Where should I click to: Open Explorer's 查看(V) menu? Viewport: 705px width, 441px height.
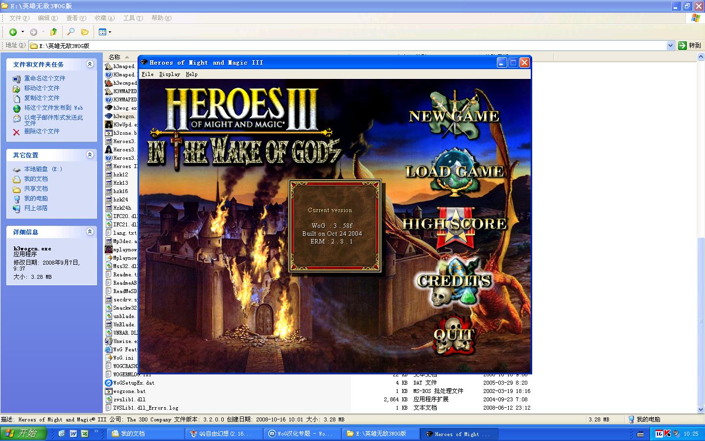coord(76,18)
